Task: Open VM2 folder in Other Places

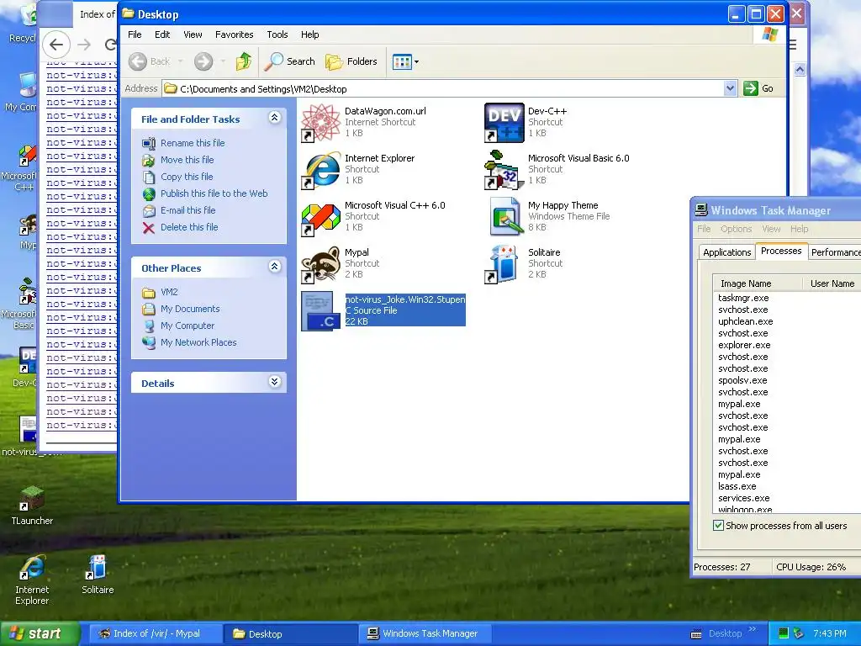Action: pyautogui.click(x=169, y=292)
